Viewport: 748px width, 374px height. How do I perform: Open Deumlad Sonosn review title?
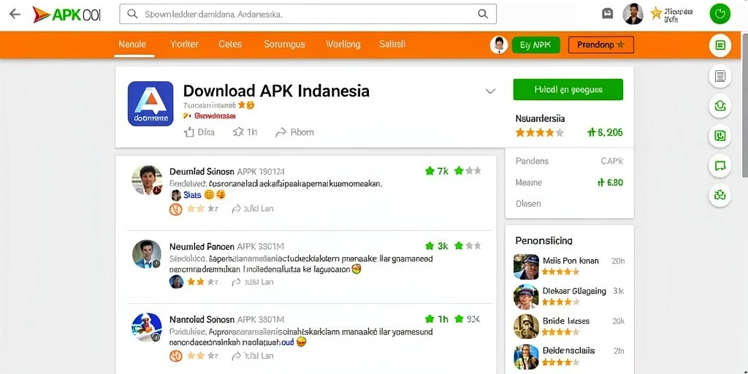click(x=202, y=171)
